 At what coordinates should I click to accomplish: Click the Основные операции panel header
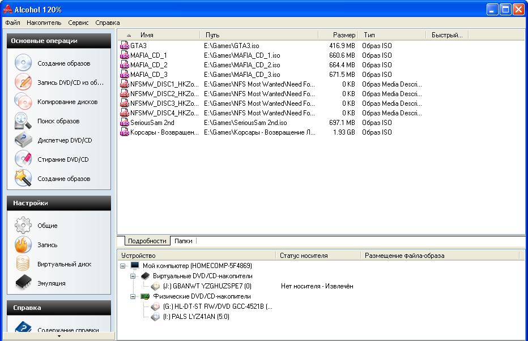(59, 41)
